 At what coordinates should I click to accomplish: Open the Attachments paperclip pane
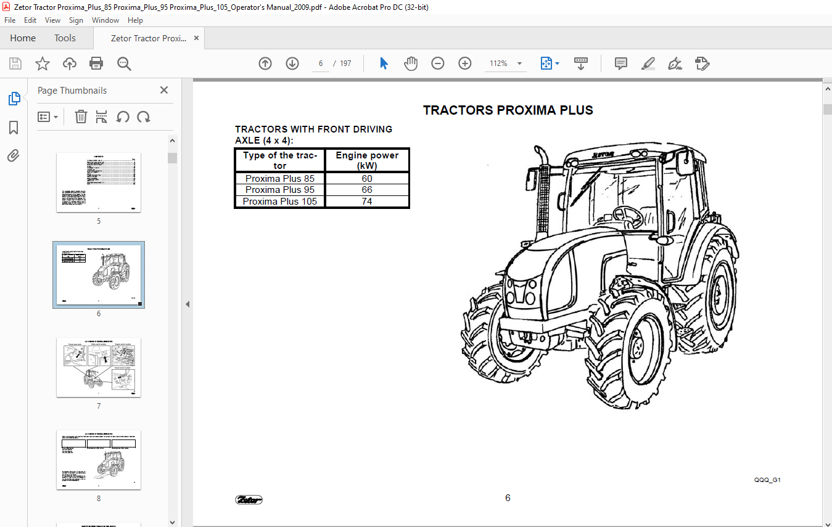click(x=14, y=155)
